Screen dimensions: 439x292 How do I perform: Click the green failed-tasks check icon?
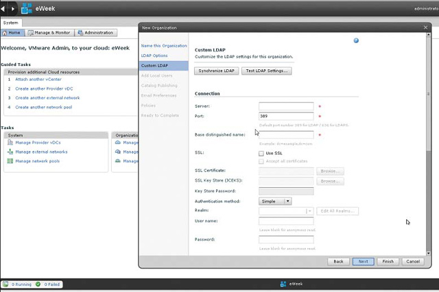coord(38,284)
